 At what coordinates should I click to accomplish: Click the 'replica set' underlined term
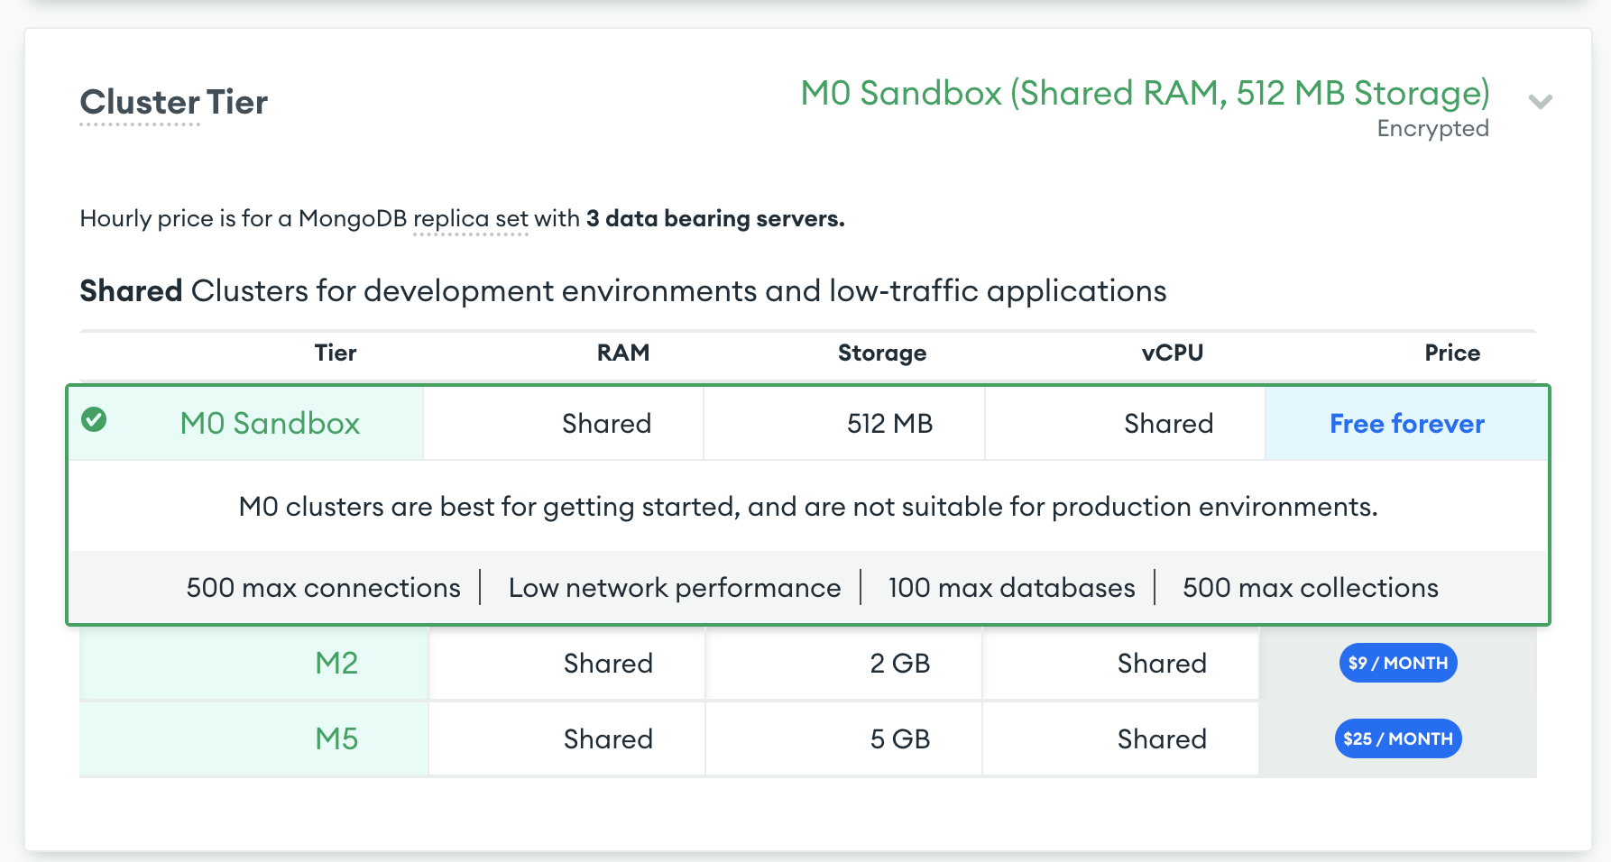pos(470,219)
